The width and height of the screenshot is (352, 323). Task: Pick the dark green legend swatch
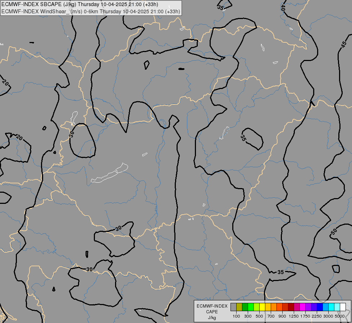tap(245, 307)
